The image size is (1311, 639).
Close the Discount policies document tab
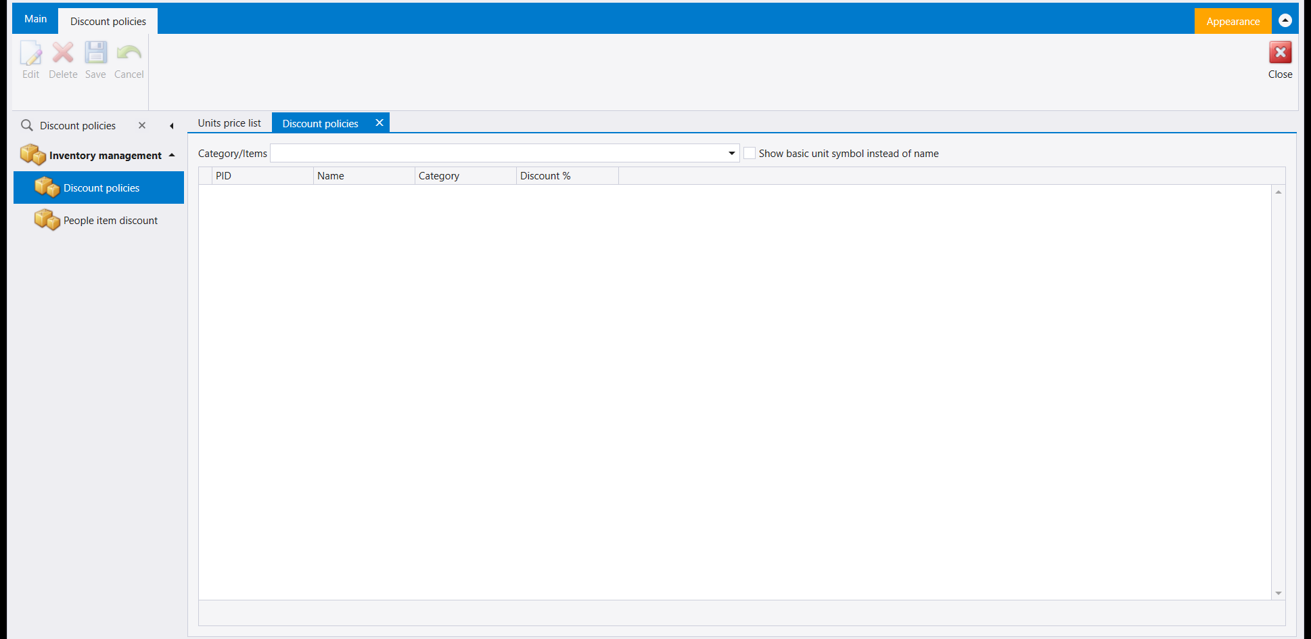[379, 123]
